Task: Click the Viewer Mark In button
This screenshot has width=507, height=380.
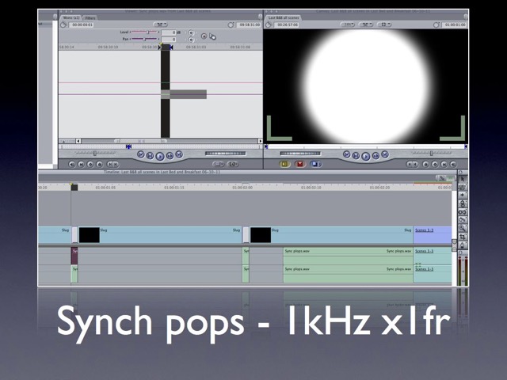Action: point(109,165)
